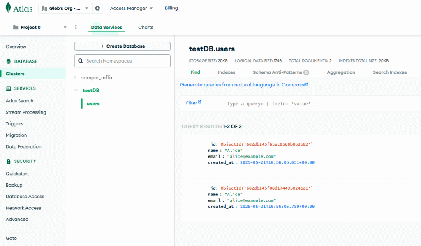Go to Overview in sidebar

click(16, 46)
